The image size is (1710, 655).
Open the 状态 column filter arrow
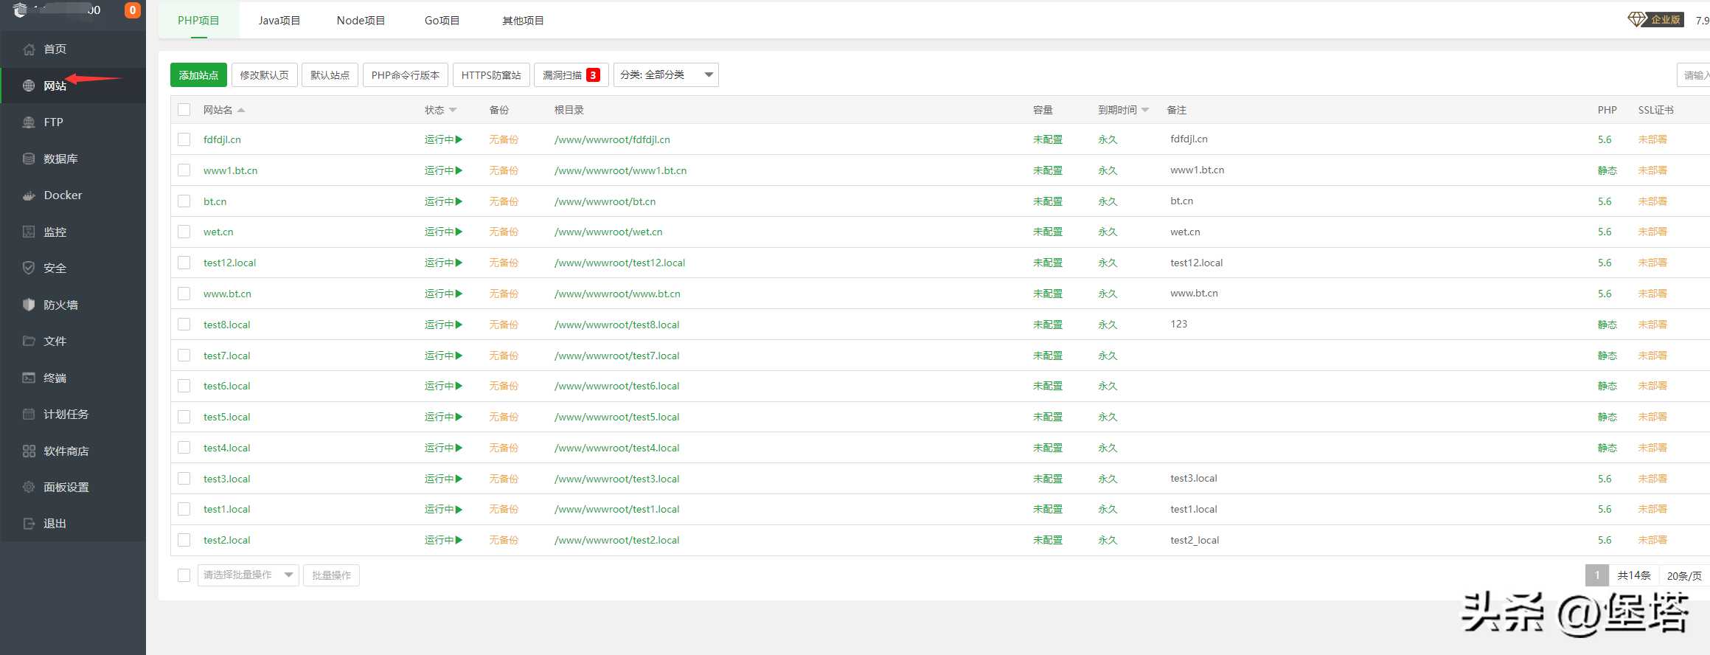pyautogui.click(x=453, y=110)
